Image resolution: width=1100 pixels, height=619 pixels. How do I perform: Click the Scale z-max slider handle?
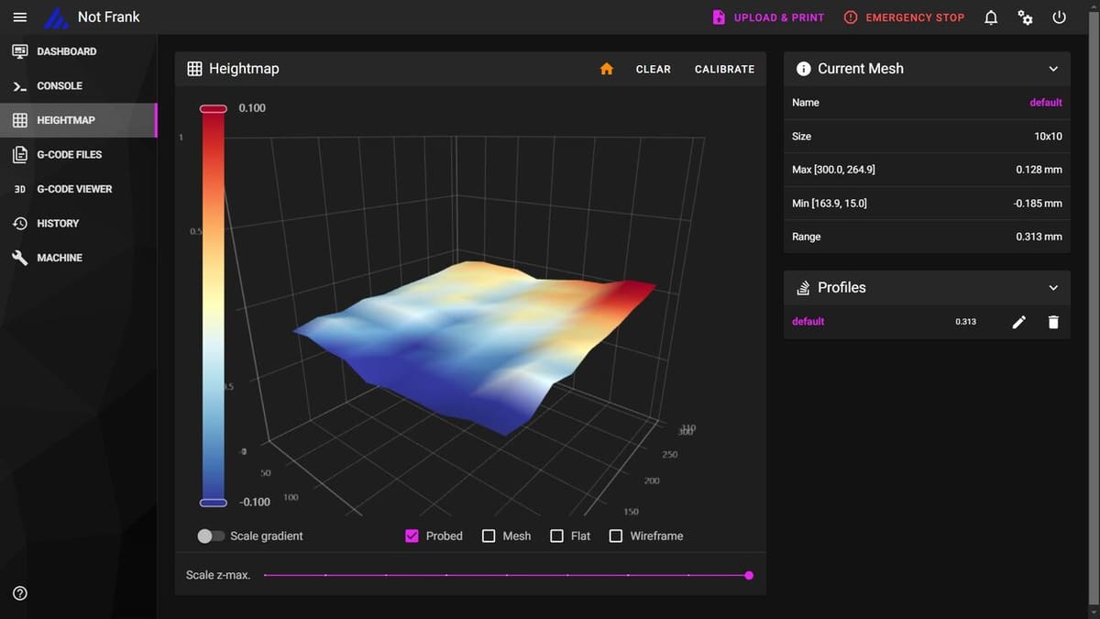[x=749, y=576]
